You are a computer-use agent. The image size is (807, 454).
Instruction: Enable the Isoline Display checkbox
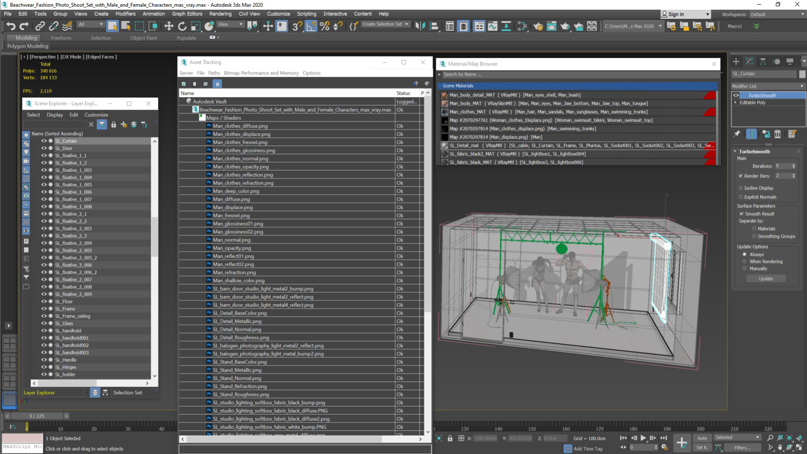(x=741, y=188)
